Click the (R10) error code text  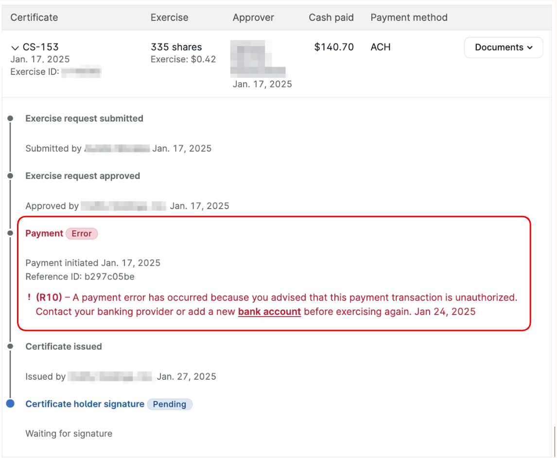click(x=49, y=298)
